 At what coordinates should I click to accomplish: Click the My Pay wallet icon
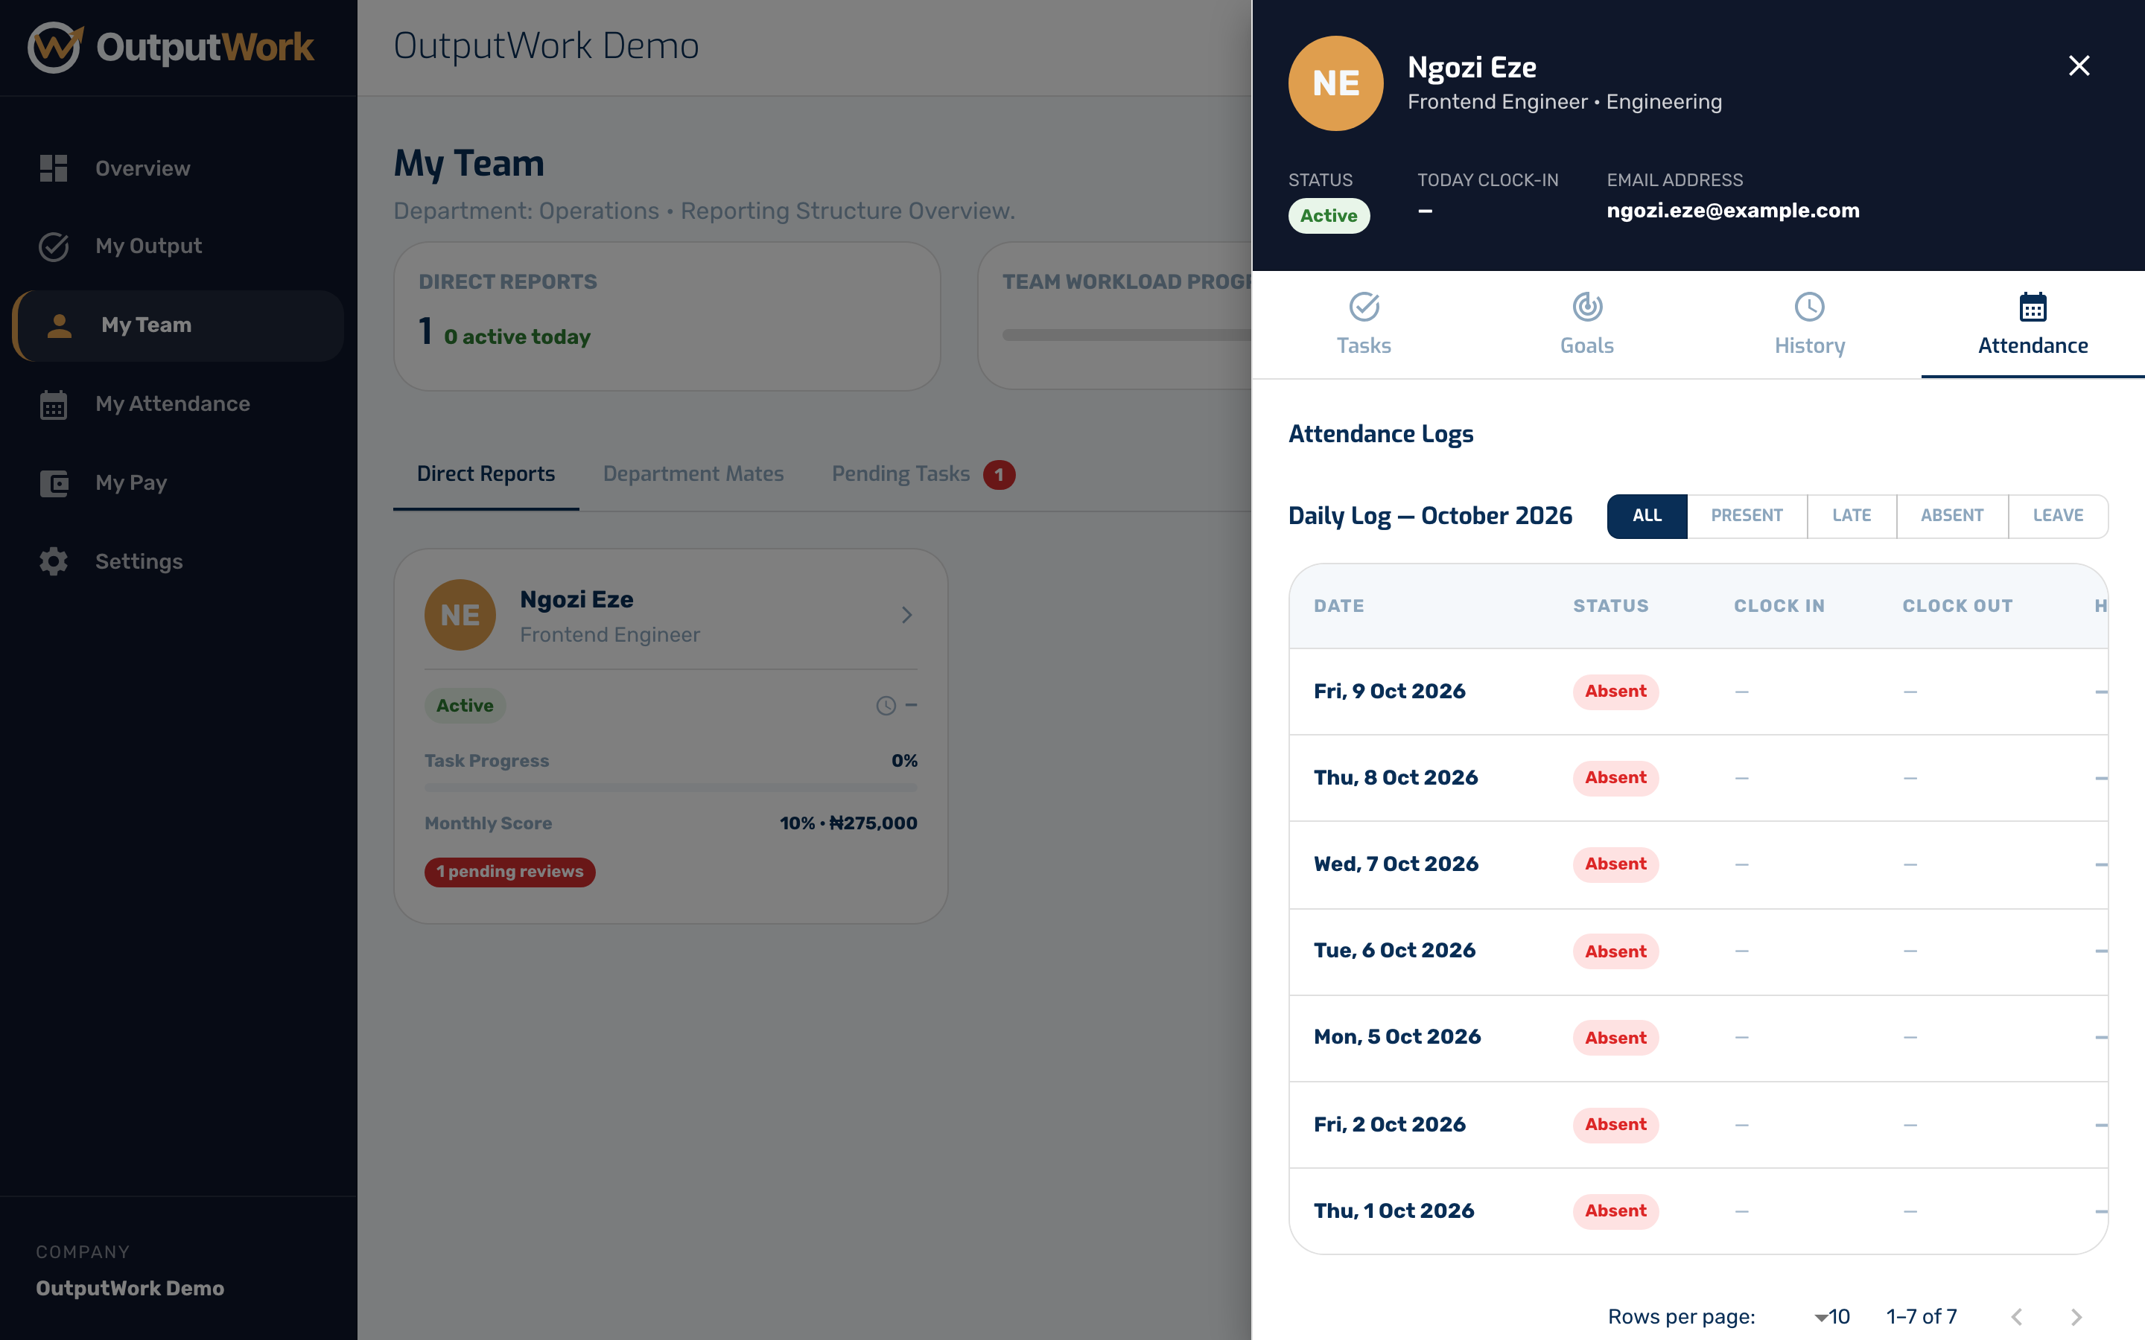pyautogui.click(x=53, y=483)
